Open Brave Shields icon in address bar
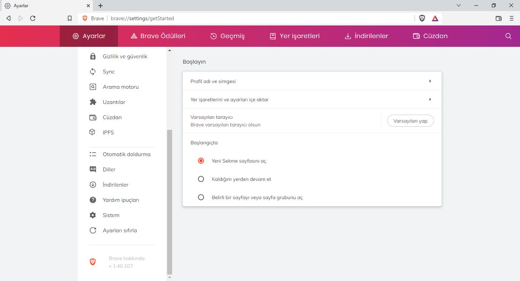Viewport: 520px width, 281px height. (x=422, y=18)
